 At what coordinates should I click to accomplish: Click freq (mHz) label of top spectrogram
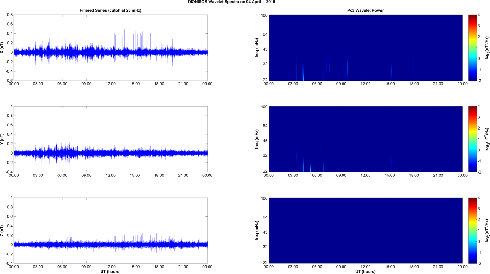[x=257, y=47]
